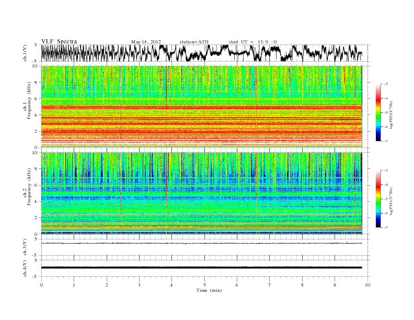Click the "station=ATH" header text
Screen dimensions: 414x320
[194, 42]
